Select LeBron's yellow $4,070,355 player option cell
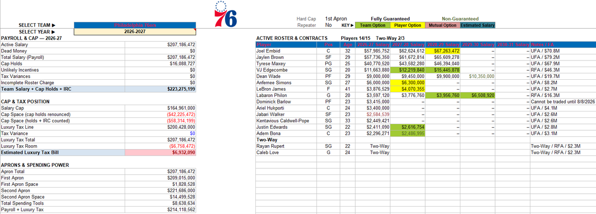The image size is (596, 214). [408, 89]
